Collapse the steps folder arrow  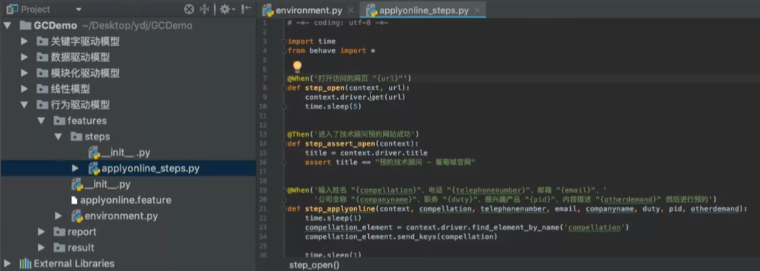click(58, 137)
